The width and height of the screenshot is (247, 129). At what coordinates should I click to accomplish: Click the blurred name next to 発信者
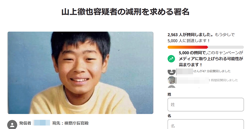41,123
